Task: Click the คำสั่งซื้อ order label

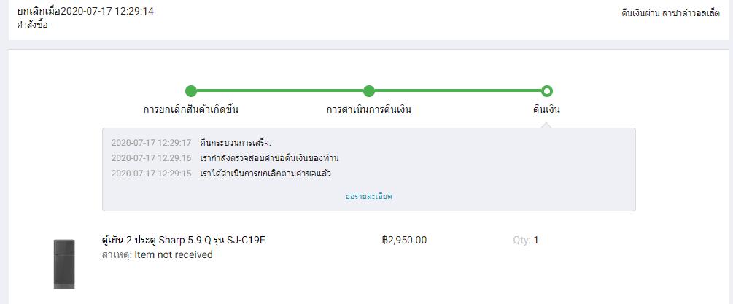Action: [x=32, y=25]
